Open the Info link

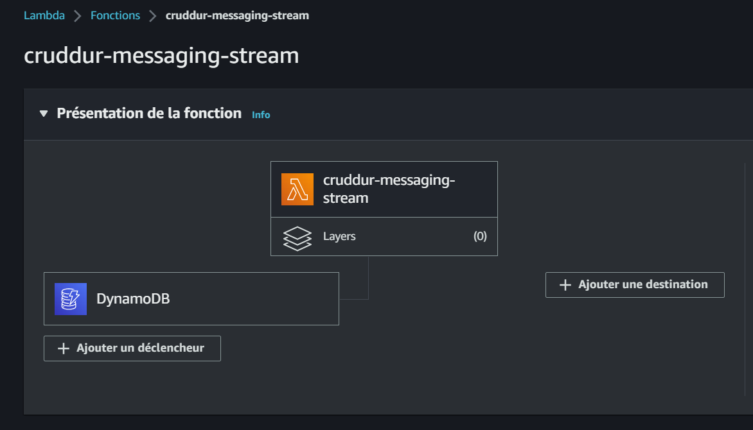[x=261, y=115]
